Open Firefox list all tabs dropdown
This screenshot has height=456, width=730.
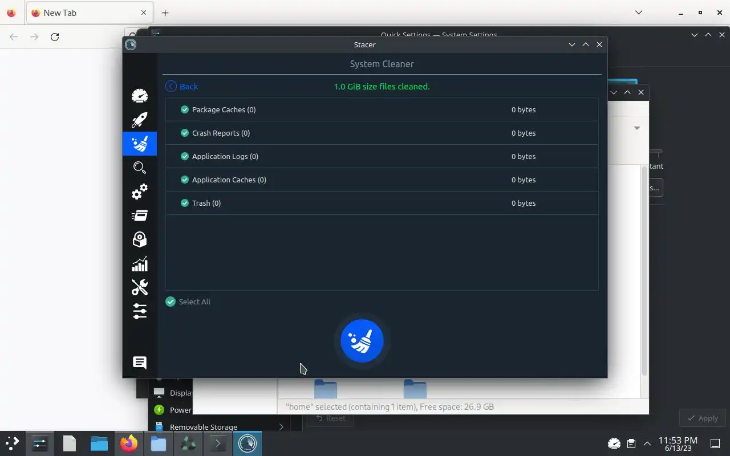639,13
